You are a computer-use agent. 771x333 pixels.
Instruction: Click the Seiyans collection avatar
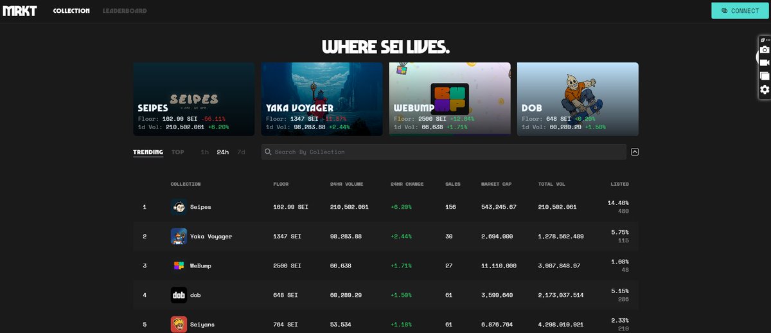[179, 325]
